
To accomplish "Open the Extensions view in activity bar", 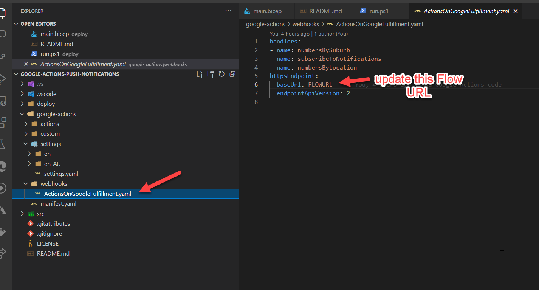I will 3,122.
